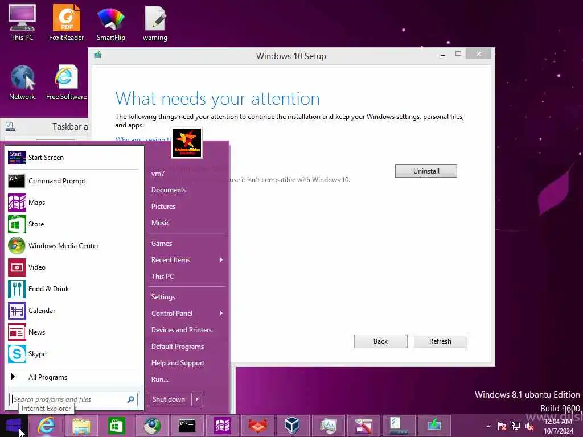
Task: Open News app in Start menu
Action: (x=73, y=332)
